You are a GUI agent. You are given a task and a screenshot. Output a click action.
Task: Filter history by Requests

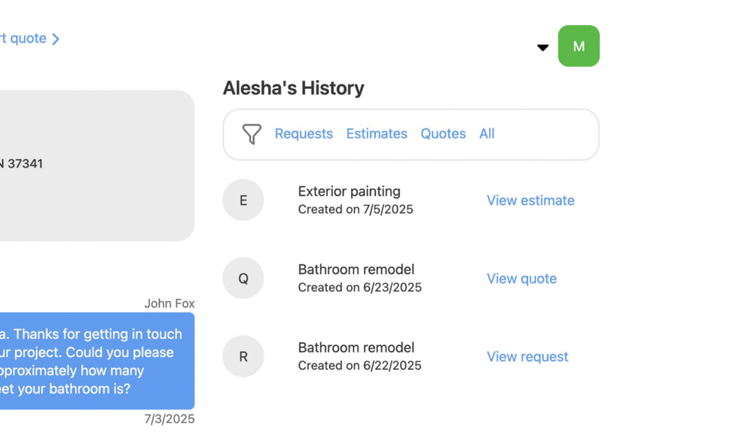pos(303,134)
